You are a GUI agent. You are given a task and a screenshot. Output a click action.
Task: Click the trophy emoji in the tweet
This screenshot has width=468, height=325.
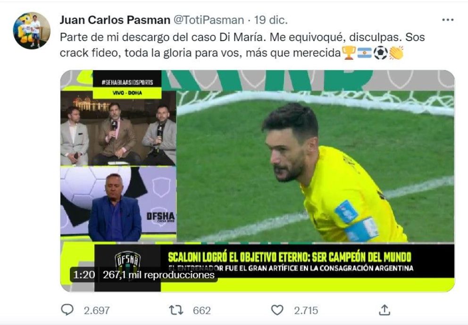pos(349,53)
